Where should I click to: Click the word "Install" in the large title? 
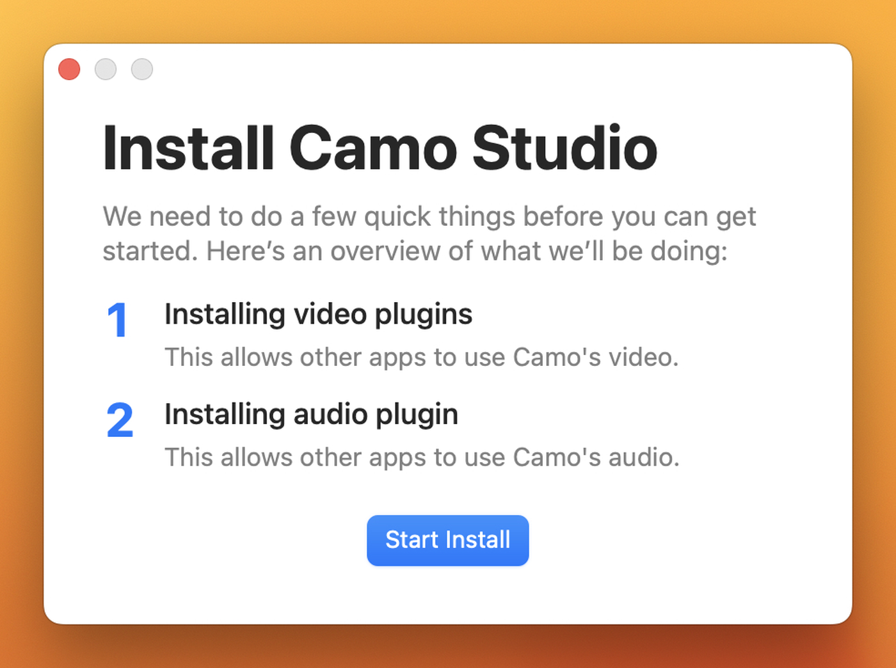coord(189,148)
